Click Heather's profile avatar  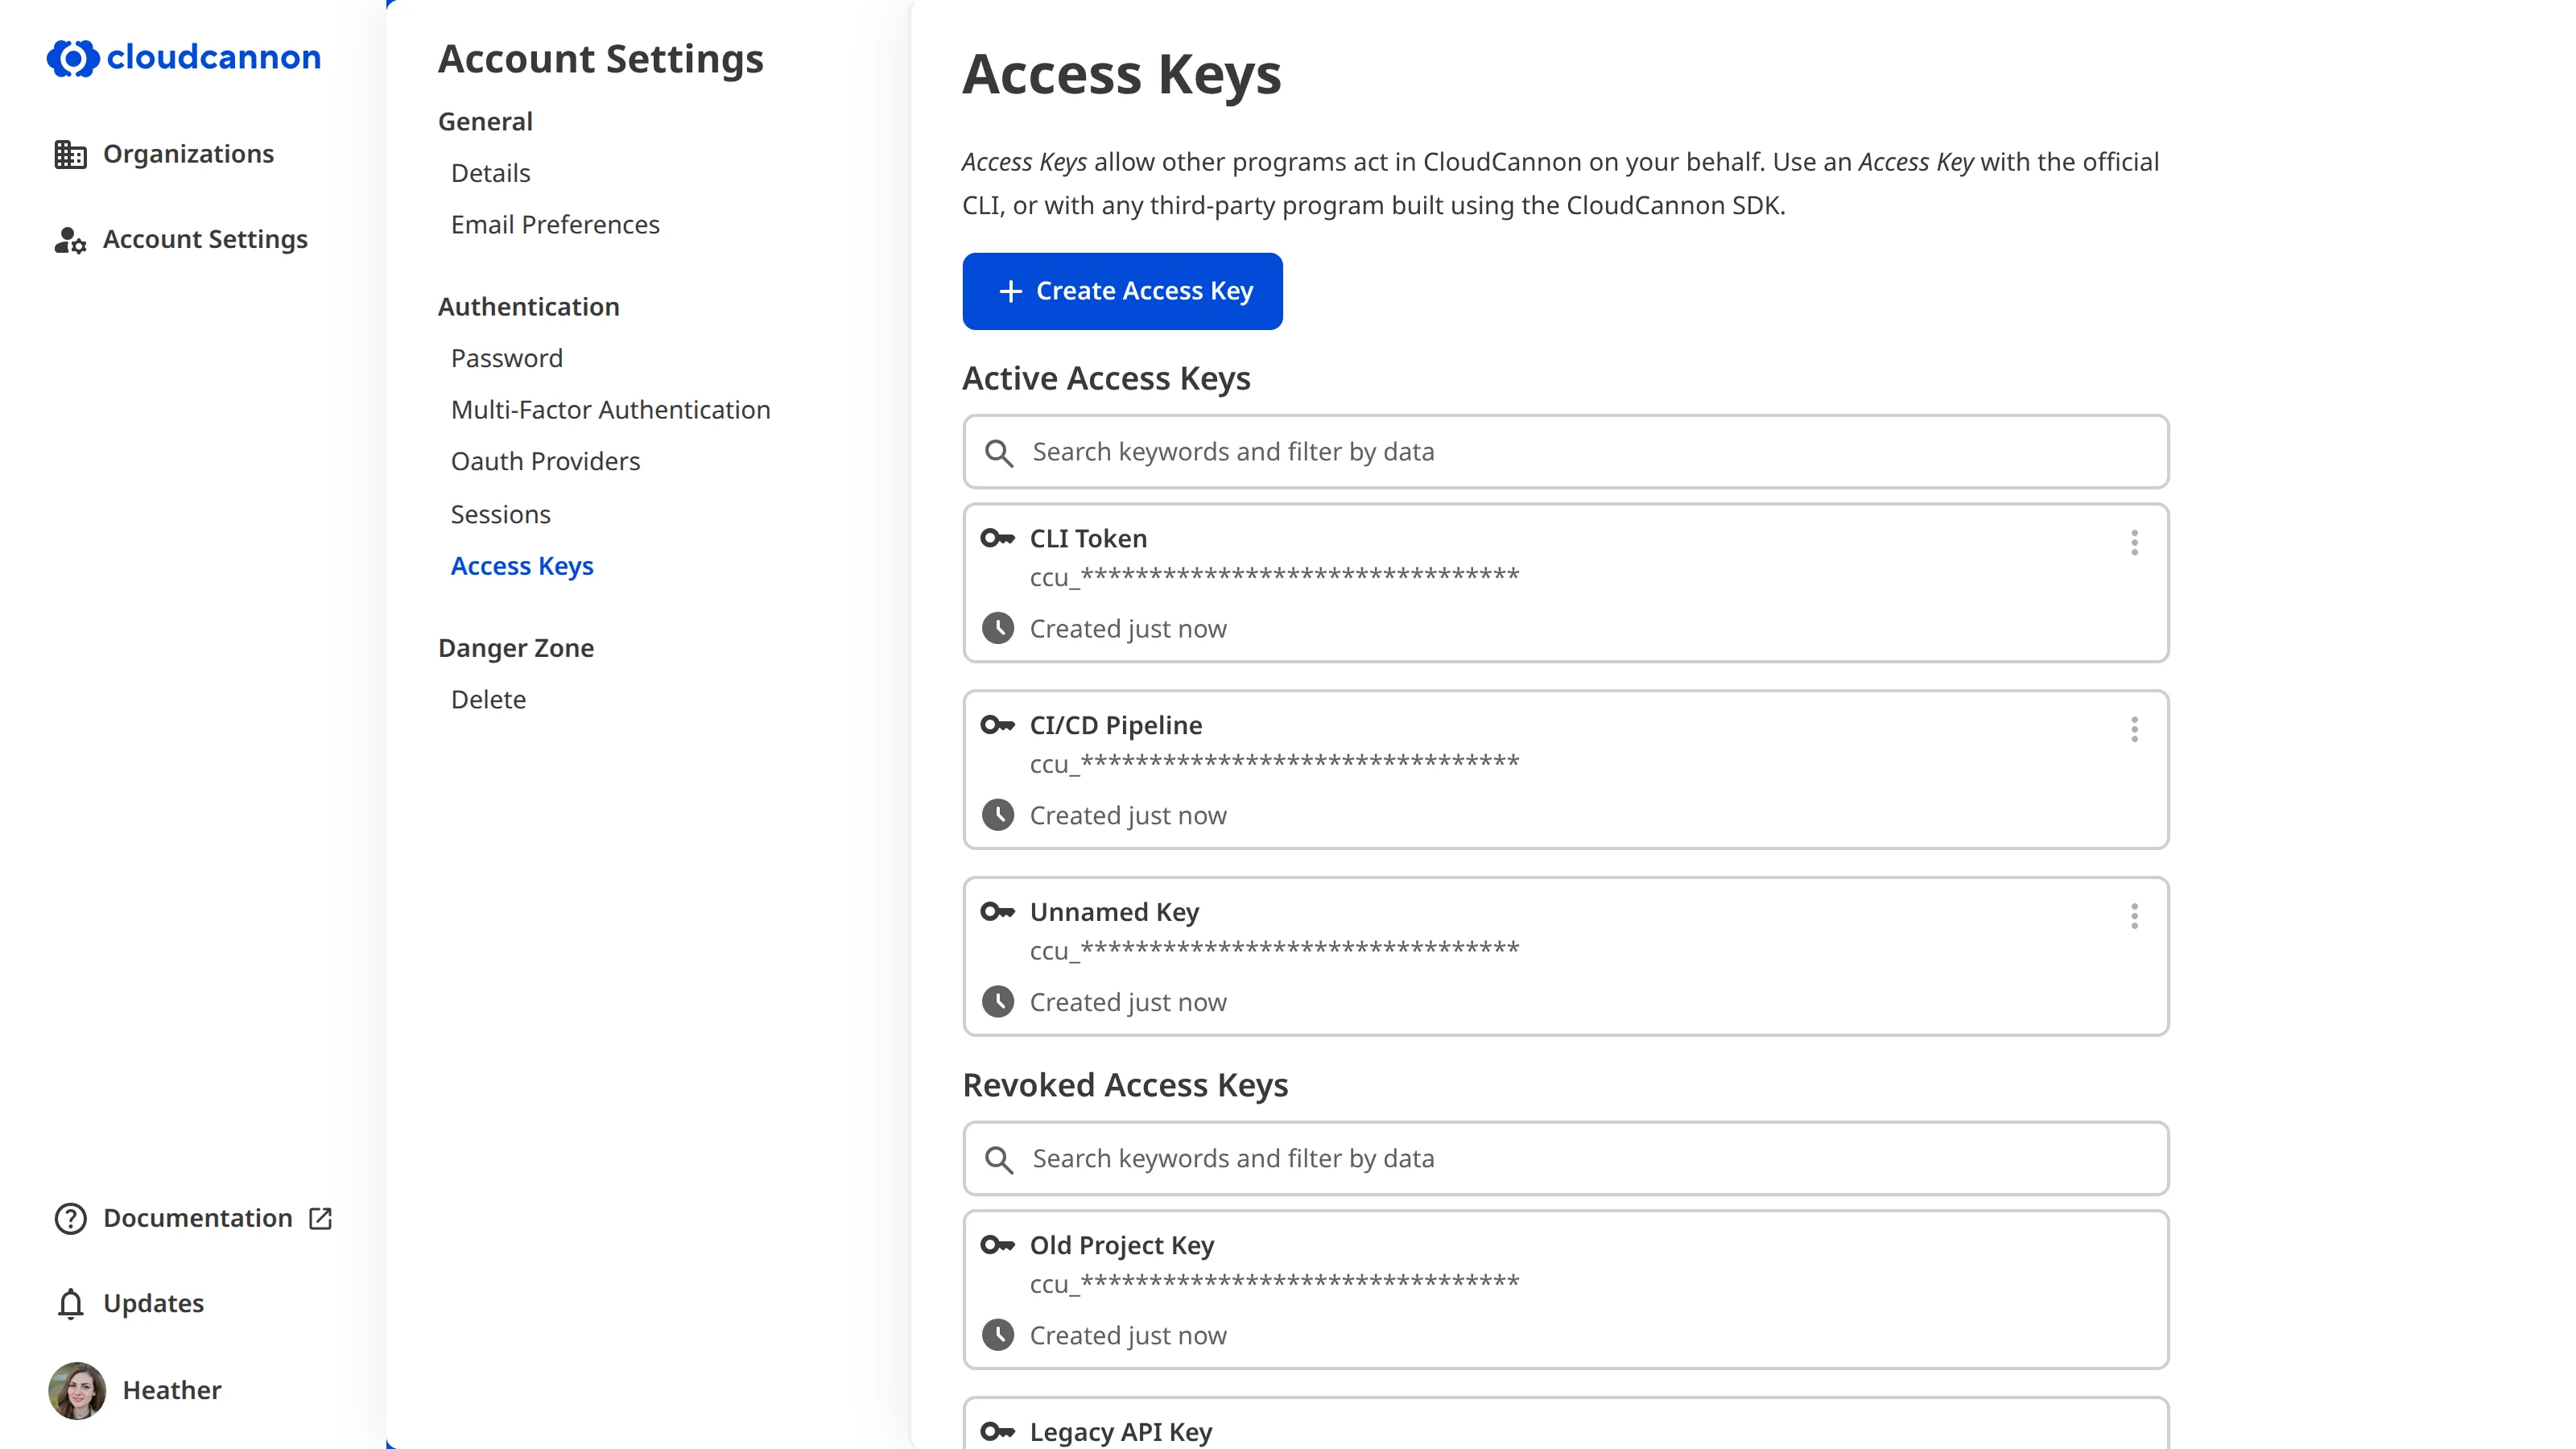[x=77, y=1390]
